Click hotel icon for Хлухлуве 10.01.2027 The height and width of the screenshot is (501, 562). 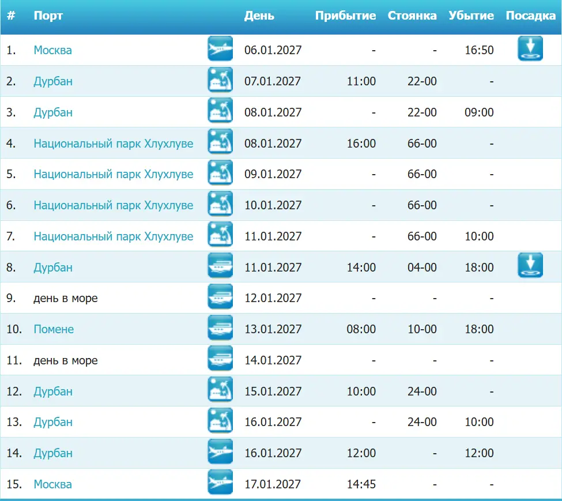[x=220, y=204]
